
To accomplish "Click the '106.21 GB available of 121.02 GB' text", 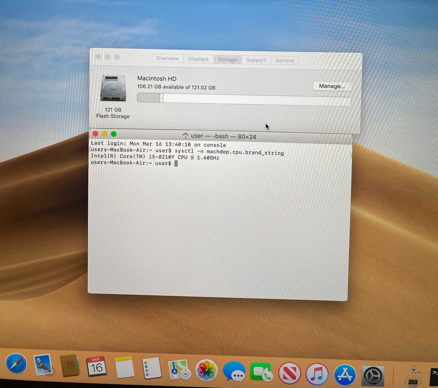I will point(176,87).
